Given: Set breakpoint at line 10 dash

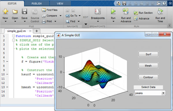Looking at the screenshot, I should pos(7,74).
